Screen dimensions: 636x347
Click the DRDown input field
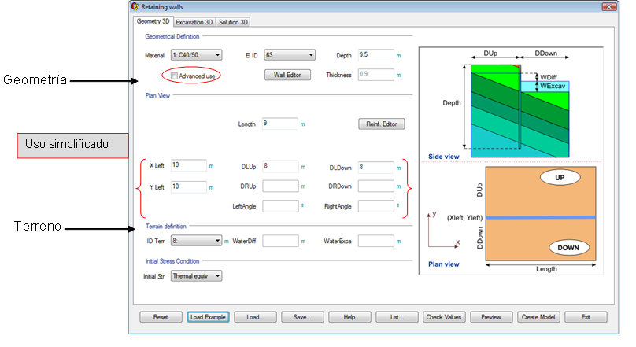(376, 186)
